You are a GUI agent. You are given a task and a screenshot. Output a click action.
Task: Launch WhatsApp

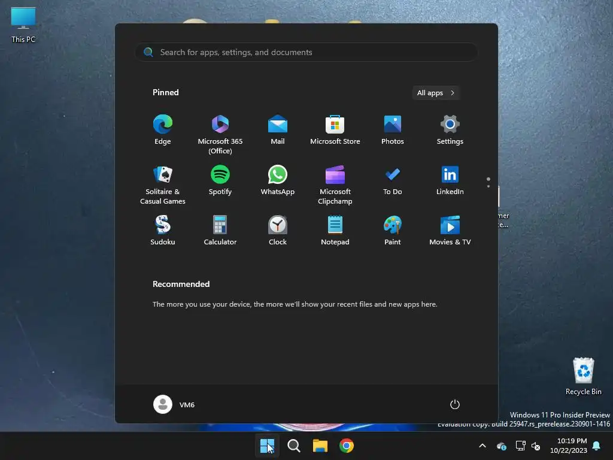click(278, 181)
